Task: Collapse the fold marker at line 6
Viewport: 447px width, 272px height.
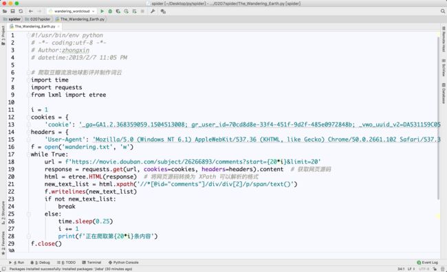Action: (x=28, y=72)
